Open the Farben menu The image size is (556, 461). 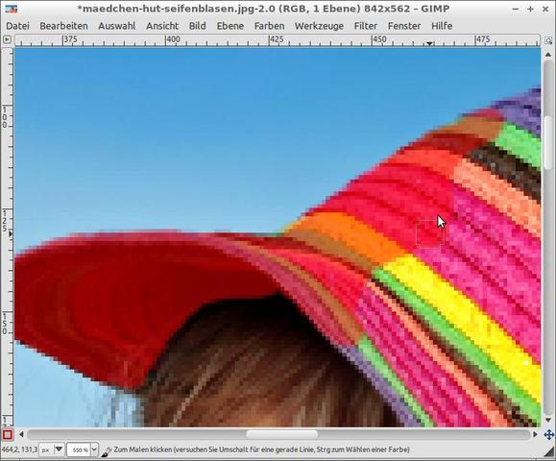point(269,26)
